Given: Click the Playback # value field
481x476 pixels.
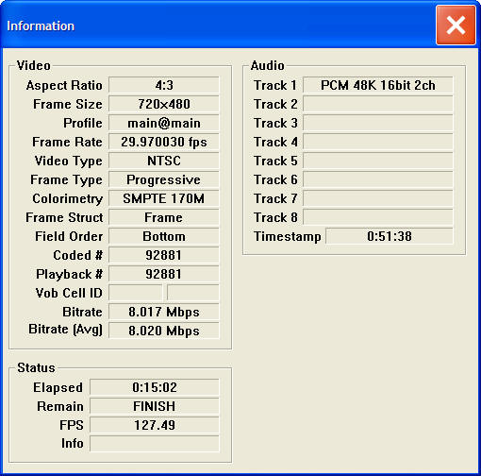Looking at the screenshot, I should [x=164, y=274].
